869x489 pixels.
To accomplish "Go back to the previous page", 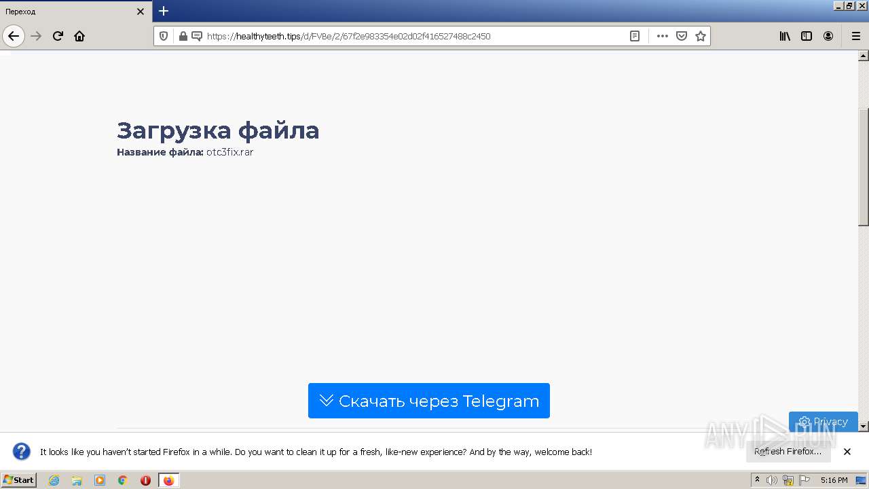I will click(14, 36).
